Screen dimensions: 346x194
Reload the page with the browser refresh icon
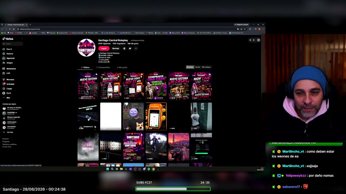(10, 29)
